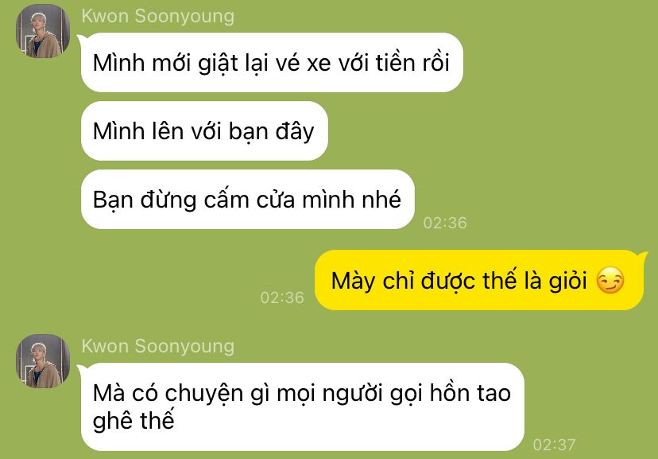
Task: Select the message "Mình mới giật lại vé xe với tiền rồi"
Action: [x=272, y=63]
